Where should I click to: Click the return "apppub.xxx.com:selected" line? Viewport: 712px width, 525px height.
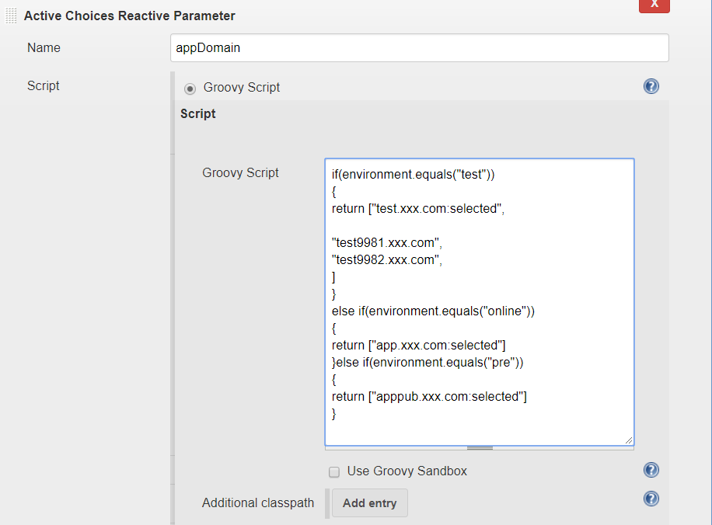click(429, 396)
